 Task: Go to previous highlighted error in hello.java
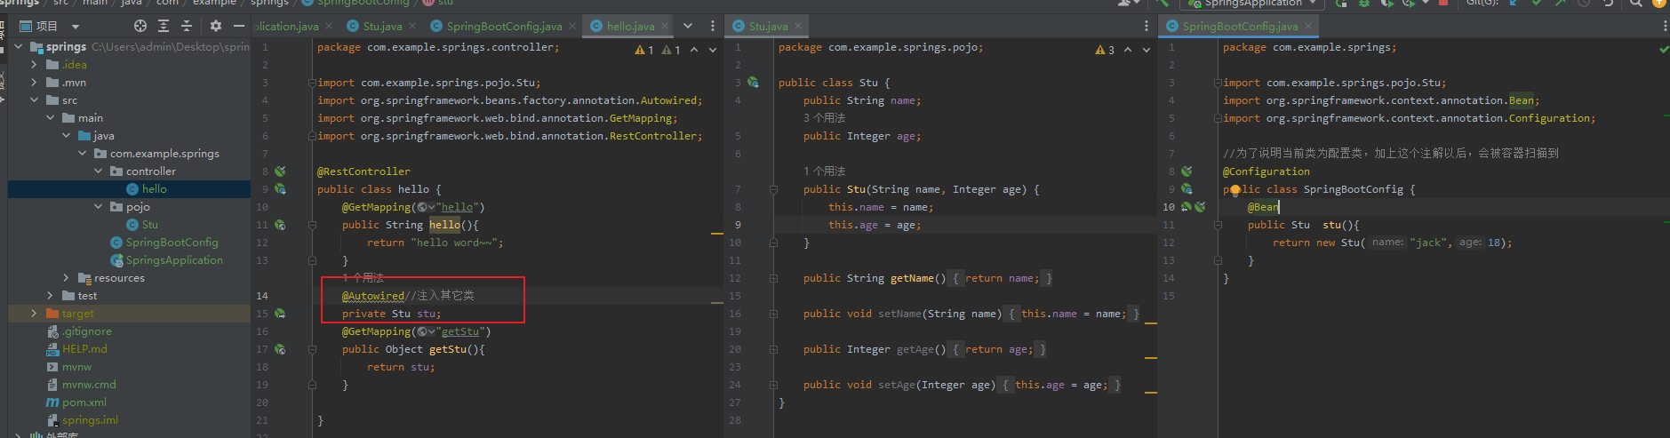[x=694, y=50]
